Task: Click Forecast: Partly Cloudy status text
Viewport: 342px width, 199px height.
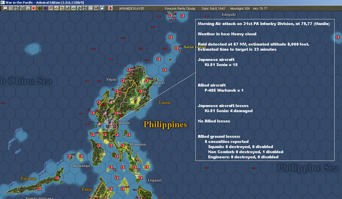Action: [x=180, y=9]
